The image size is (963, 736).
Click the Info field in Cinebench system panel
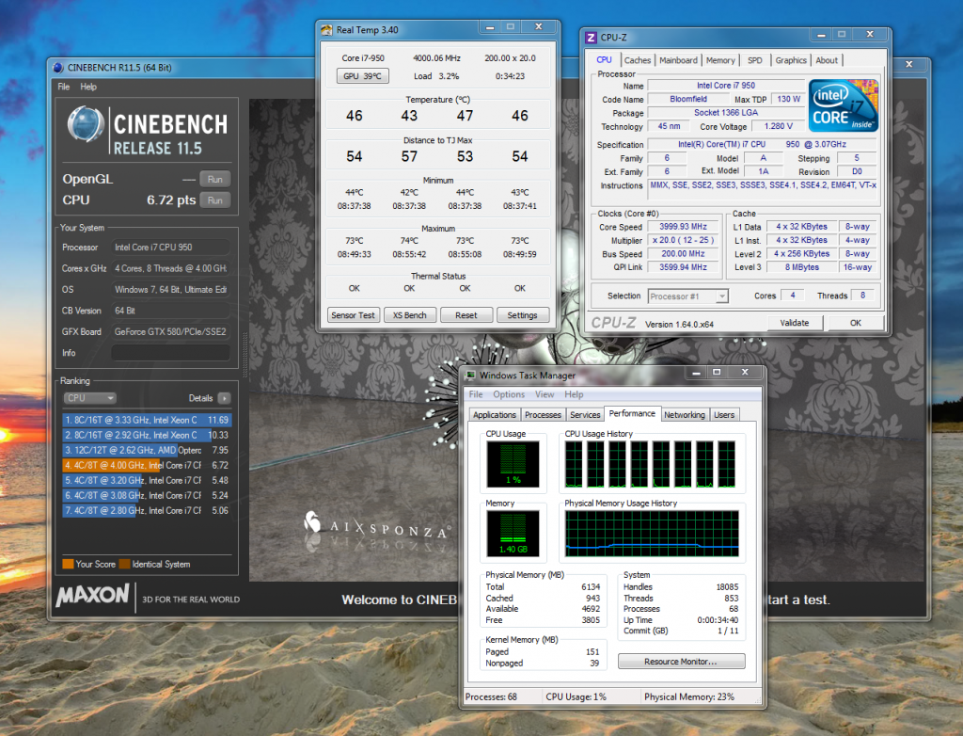pos(170,353)
